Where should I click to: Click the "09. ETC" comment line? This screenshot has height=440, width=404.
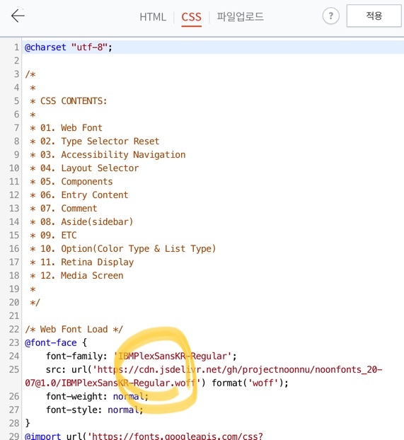click(x=53, y=235)
